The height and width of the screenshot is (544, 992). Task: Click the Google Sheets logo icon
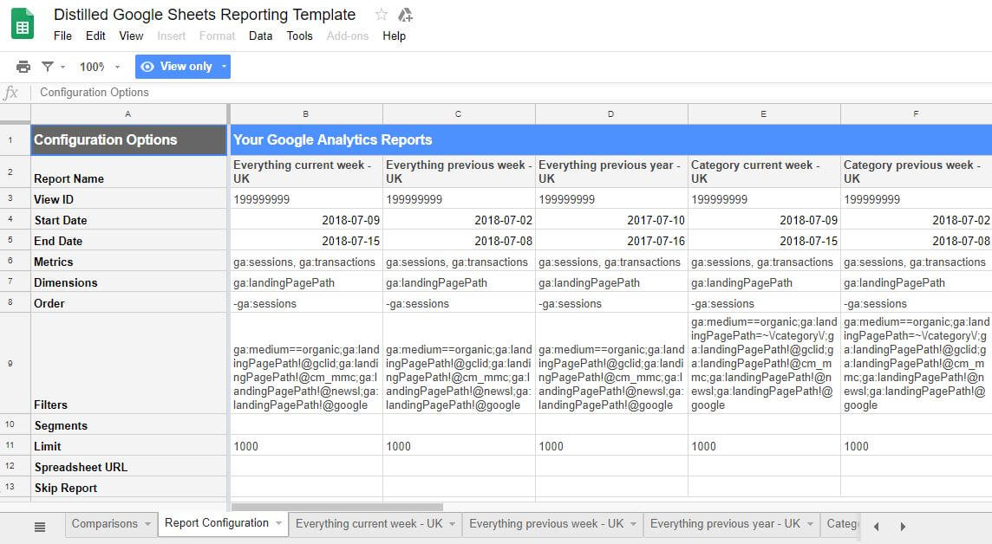coord(21,23)
